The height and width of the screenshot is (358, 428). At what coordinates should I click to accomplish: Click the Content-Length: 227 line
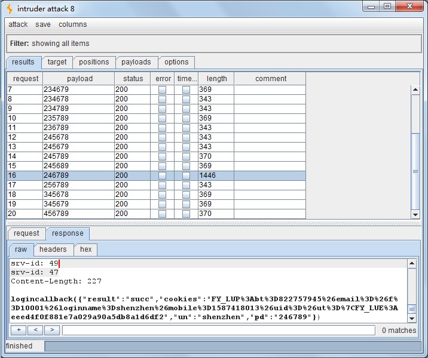(56, 281)
